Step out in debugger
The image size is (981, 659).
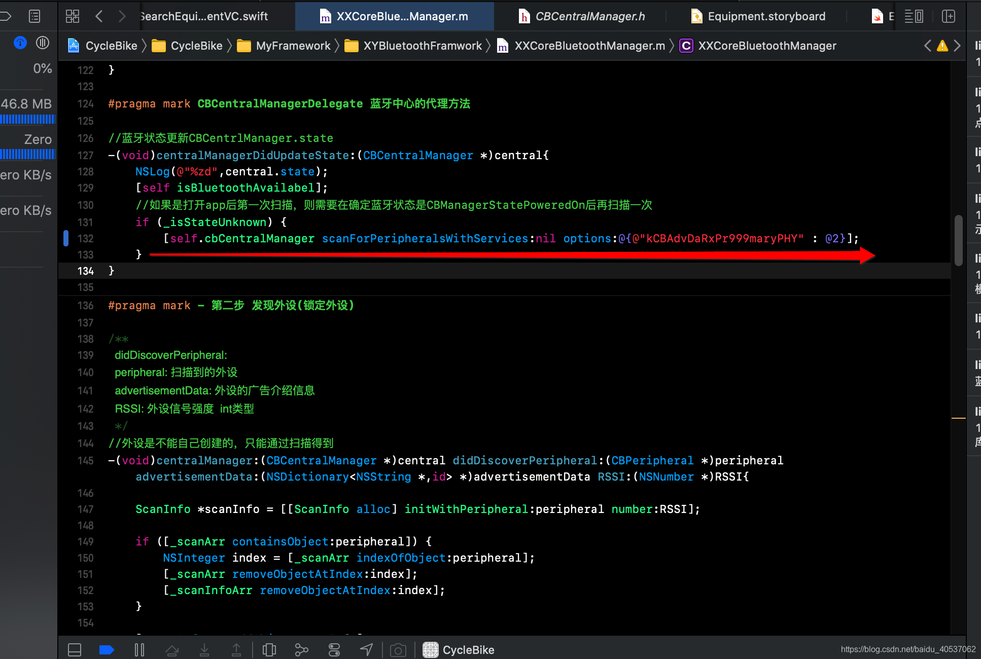(236, 650)
